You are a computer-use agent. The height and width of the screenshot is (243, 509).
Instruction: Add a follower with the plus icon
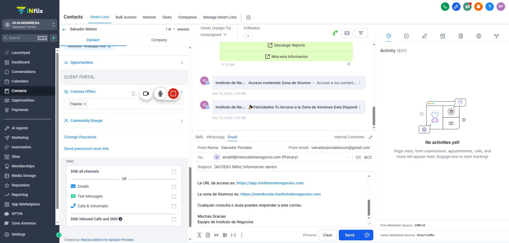[x=248, y=36]
